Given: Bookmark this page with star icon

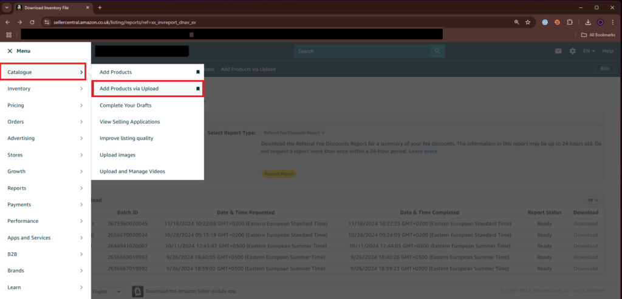Looking at the screenshot, I should [528, 22].
